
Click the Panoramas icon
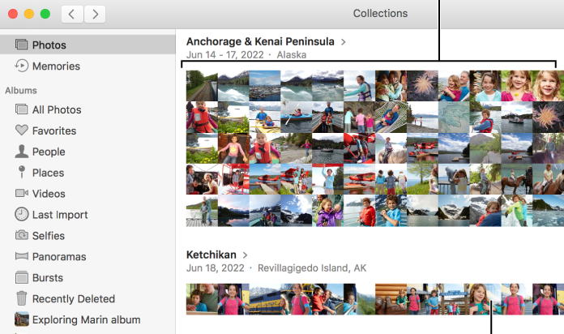(x=21, y=256)
